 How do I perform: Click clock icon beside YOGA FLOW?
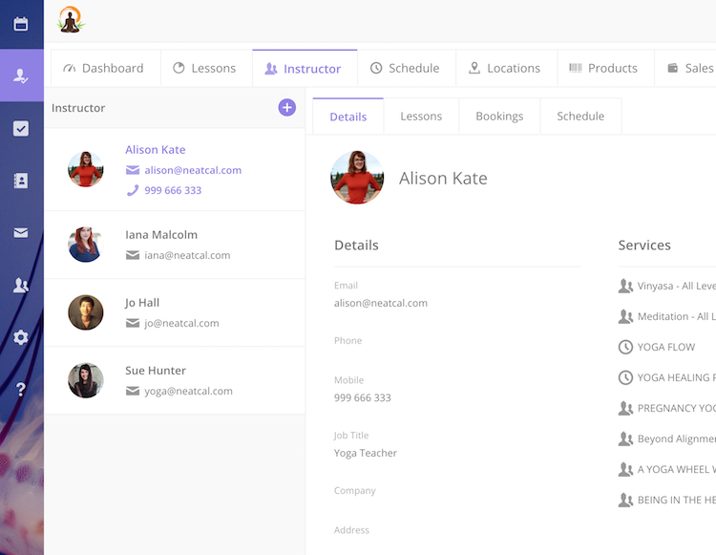[625, 347]
